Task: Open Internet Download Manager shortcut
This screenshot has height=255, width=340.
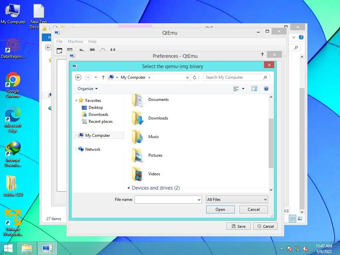Action: click(x=13, y=154)
